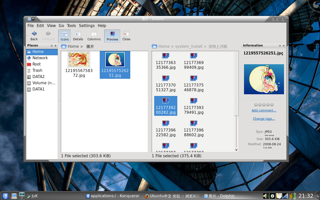Click the Forward toolbar button

click(48, 36)
